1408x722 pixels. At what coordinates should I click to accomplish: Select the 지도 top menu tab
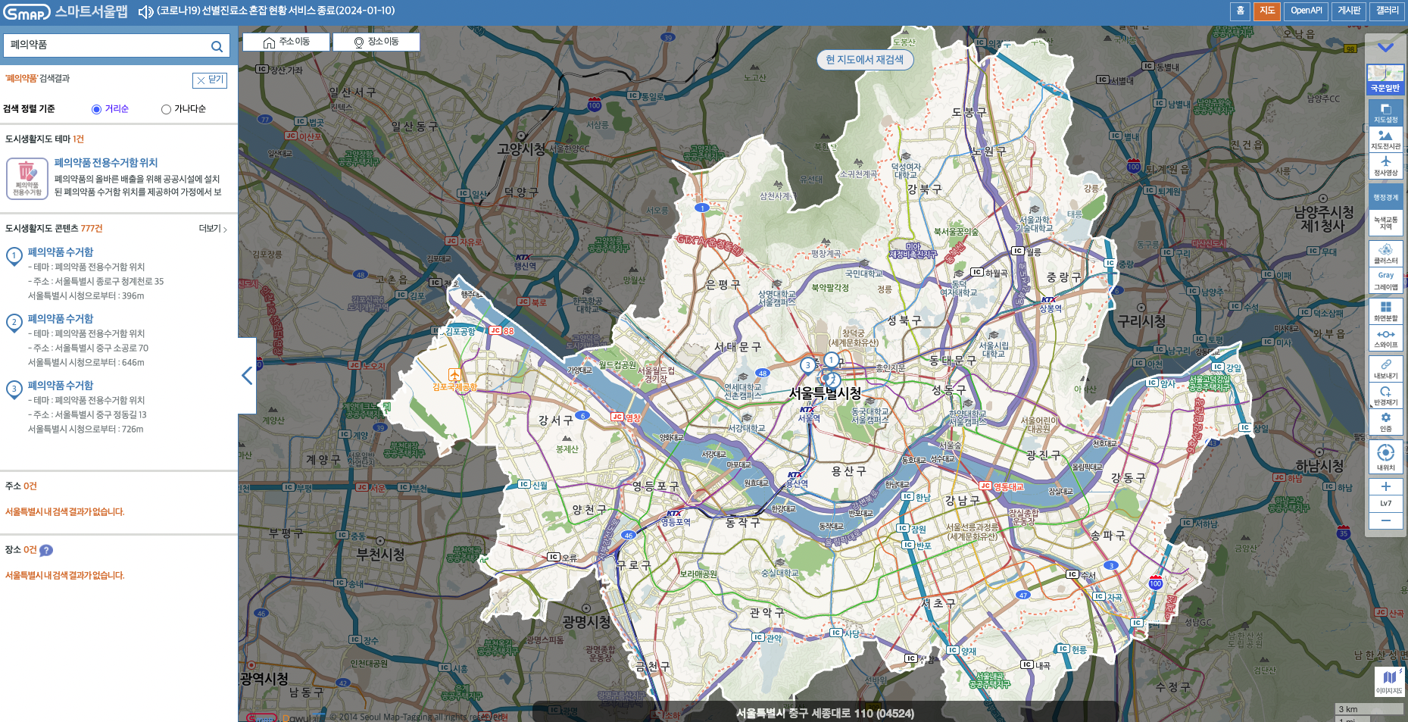coord(1267,11)
